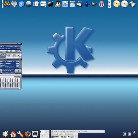Open the silver speaker icon in top panel
Image resolution: width=138 pixels, height=138 pixels.
tap(14, 4)
